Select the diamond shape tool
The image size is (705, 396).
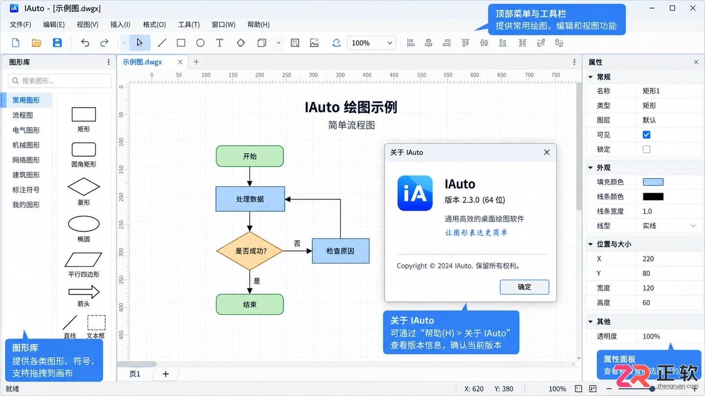tap(241, 43)
